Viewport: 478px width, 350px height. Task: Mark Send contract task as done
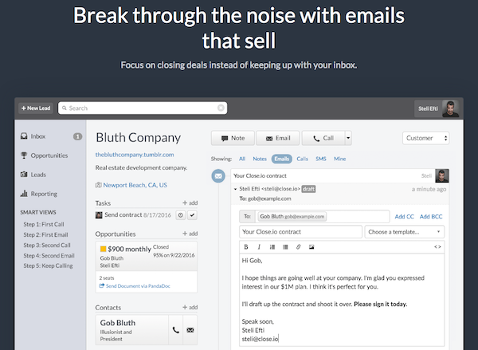pyautogui.click(x=192, y=215)
